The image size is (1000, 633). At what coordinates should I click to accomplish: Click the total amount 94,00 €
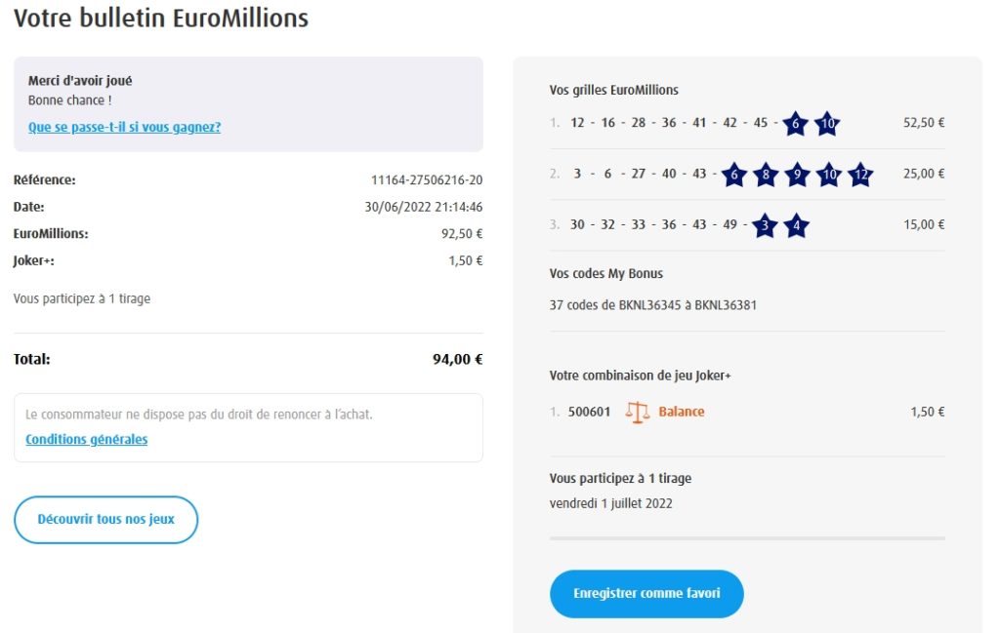click(x=457, y=359)
